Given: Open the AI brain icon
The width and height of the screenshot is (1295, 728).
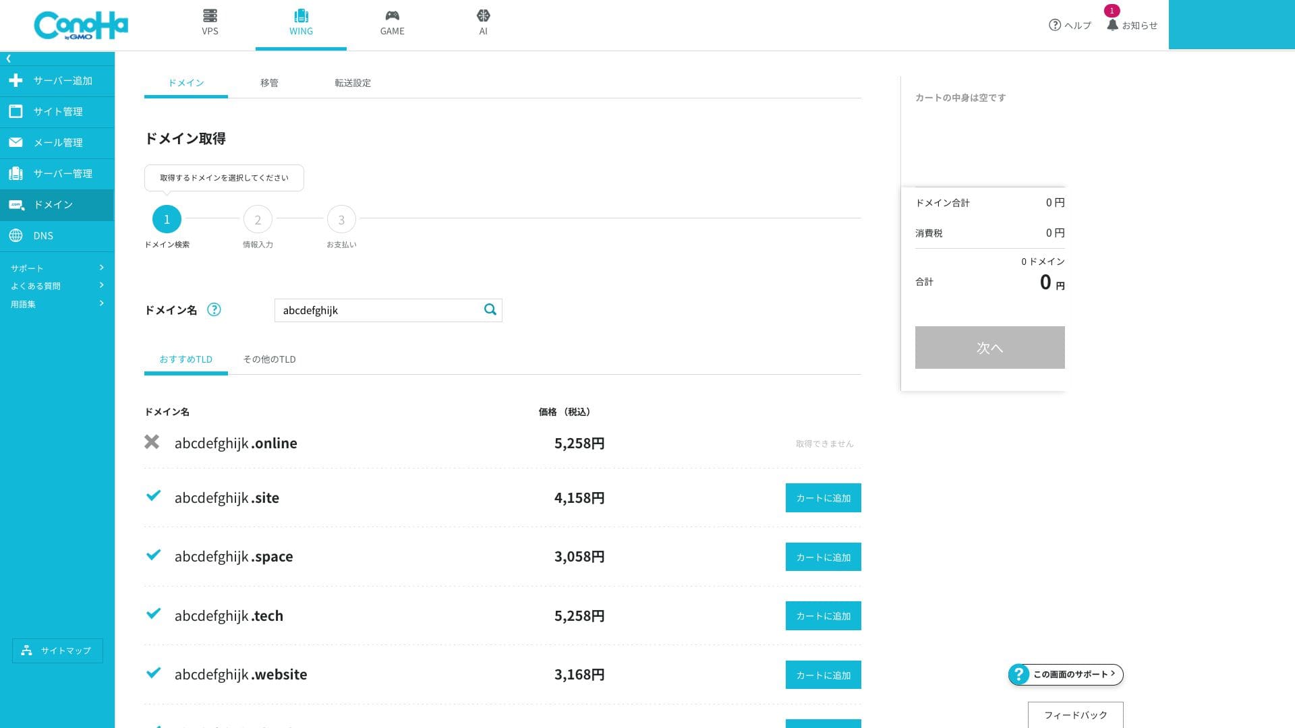Looking at the screenshot, I should pyautogui.click(x=483, y=16).
